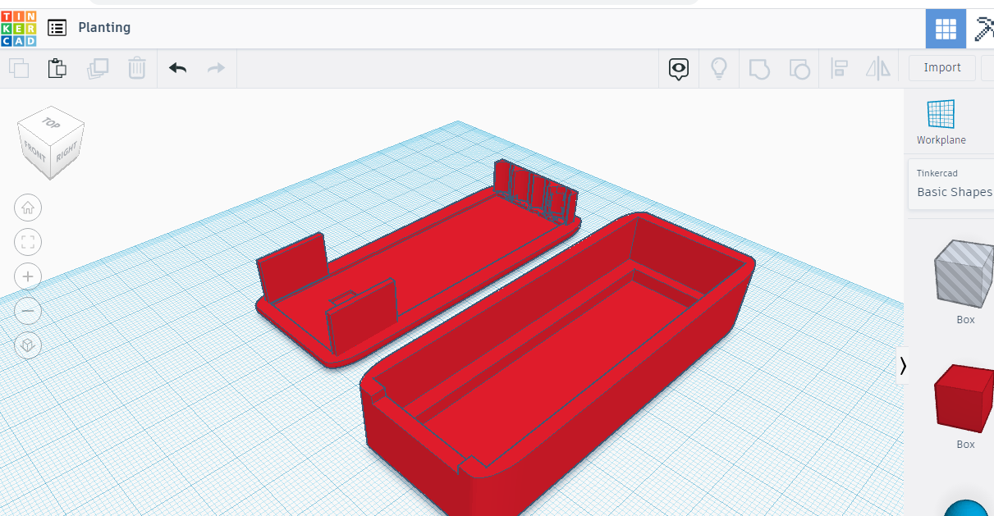Click the list menu beside Tinkercad logo
The width and height of the screenshot is (994, 516).
tap(57, 27)
